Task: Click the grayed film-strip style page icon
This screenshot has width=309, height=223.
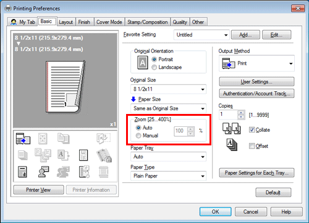Action: [103, 172]
